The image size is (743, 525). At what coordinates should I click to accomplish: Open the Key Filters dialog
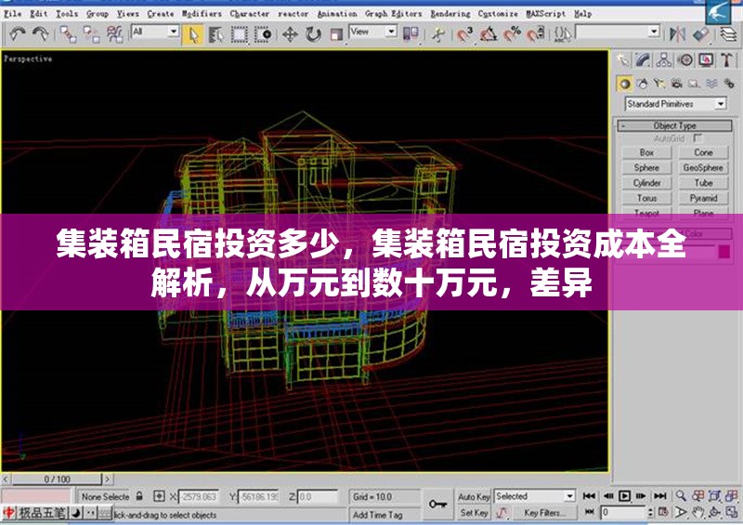click(544, 513)
